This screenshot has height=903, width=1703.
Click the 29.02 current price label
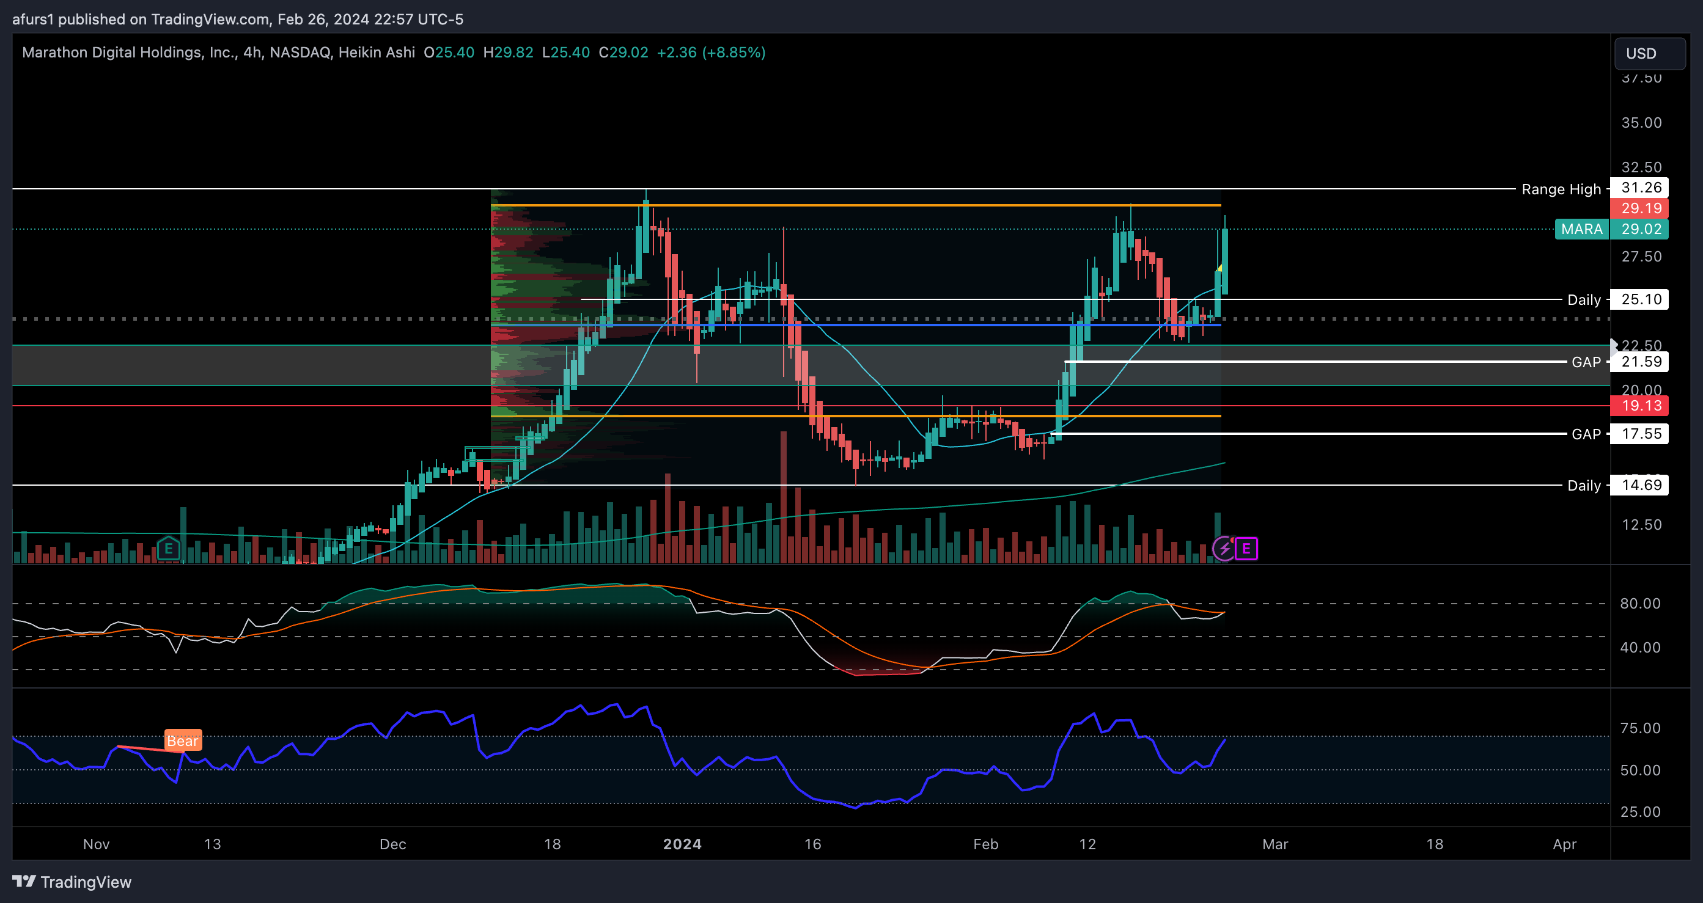click(1640, 229)
